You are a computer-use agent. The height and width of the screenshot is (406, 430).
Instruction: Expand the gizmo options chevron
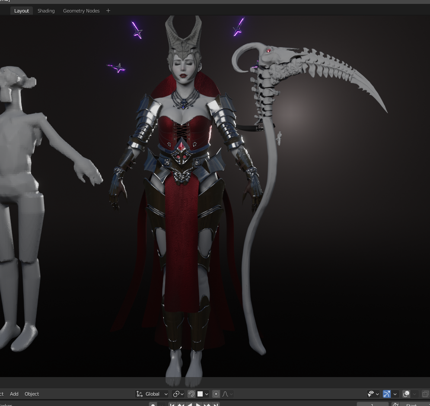pos(395,394)
